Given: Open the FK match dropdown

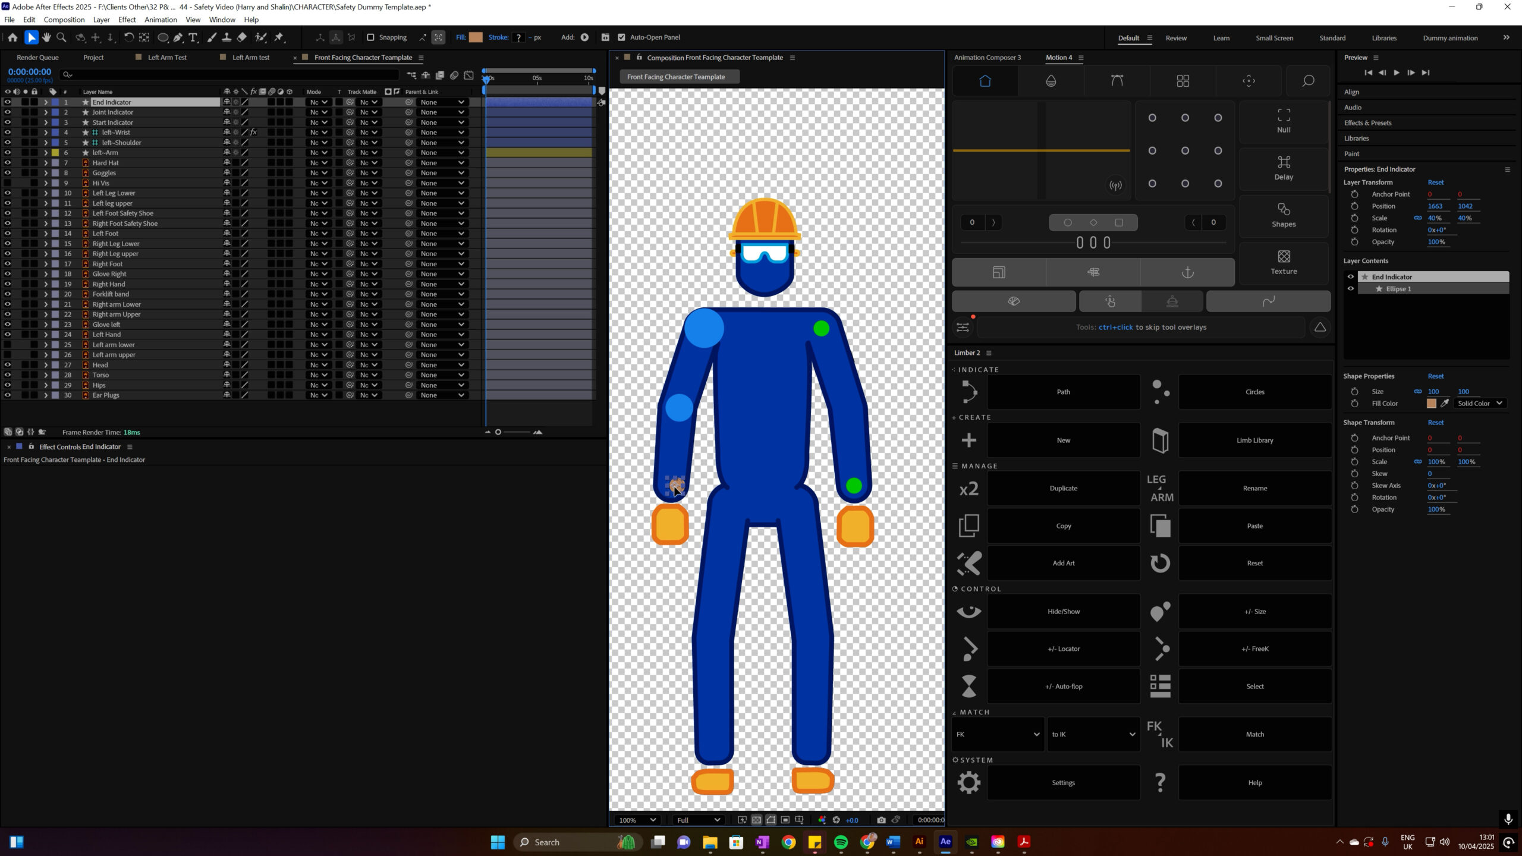Looking at the screenshot, I should pyautogui.click(x=998, y=734).
